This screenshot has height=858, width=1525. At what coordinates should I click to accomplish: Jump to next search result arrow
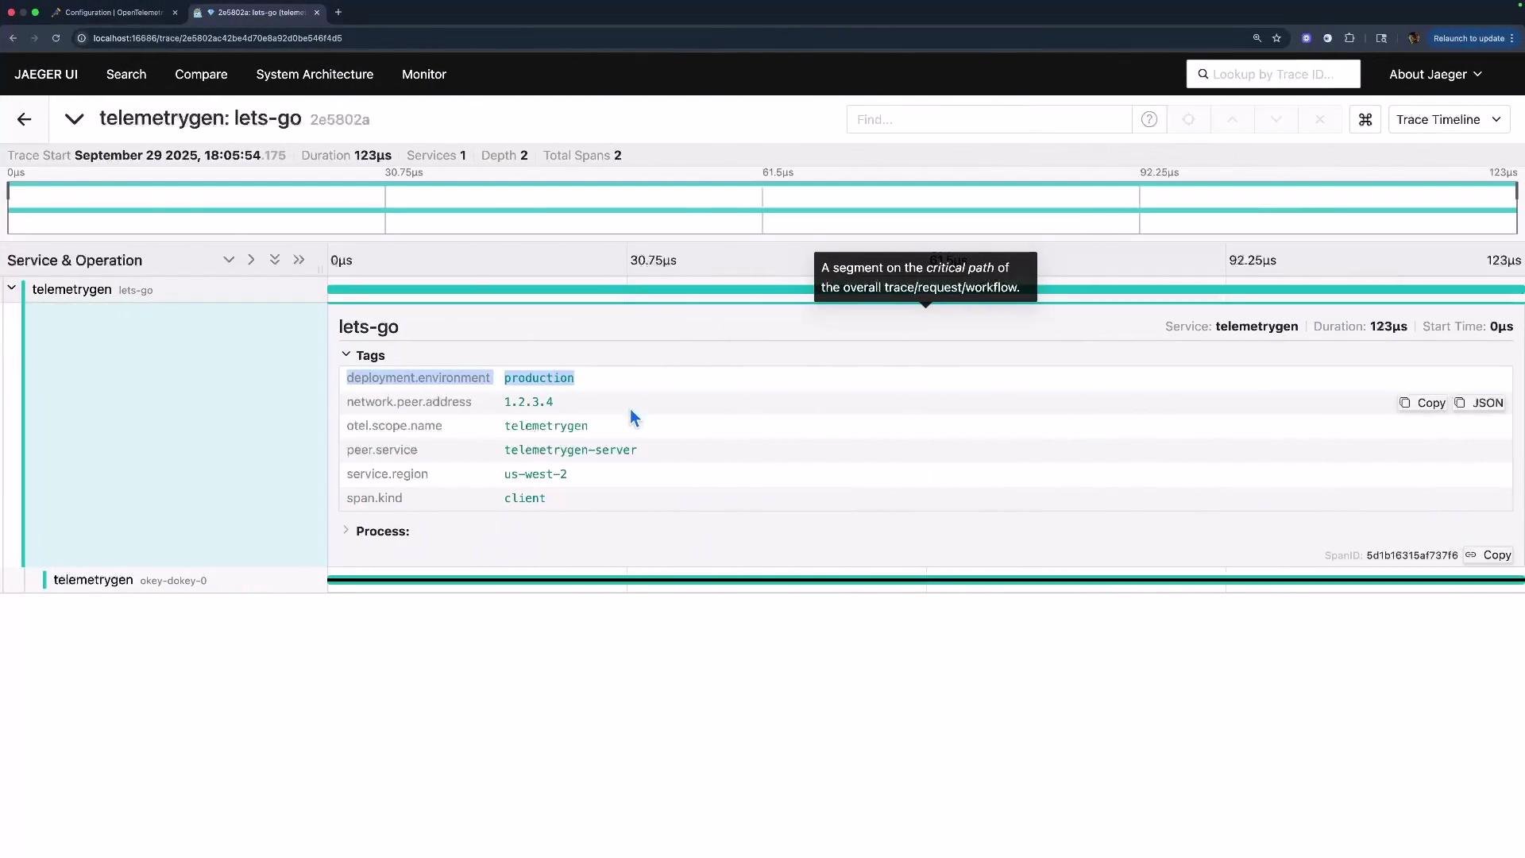coord(1276,119)
